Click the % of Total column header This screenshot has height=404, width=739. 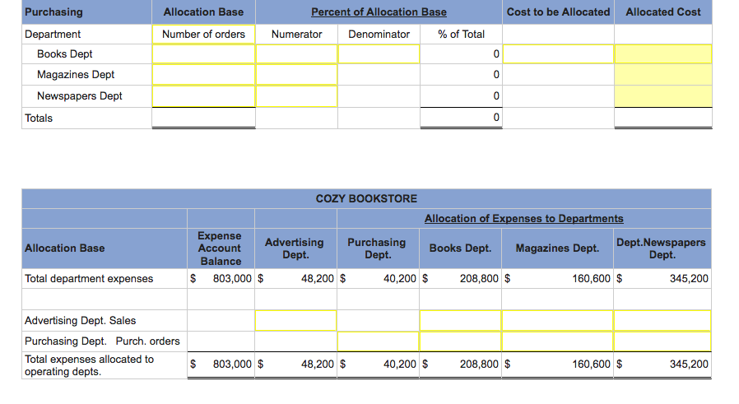461,35
